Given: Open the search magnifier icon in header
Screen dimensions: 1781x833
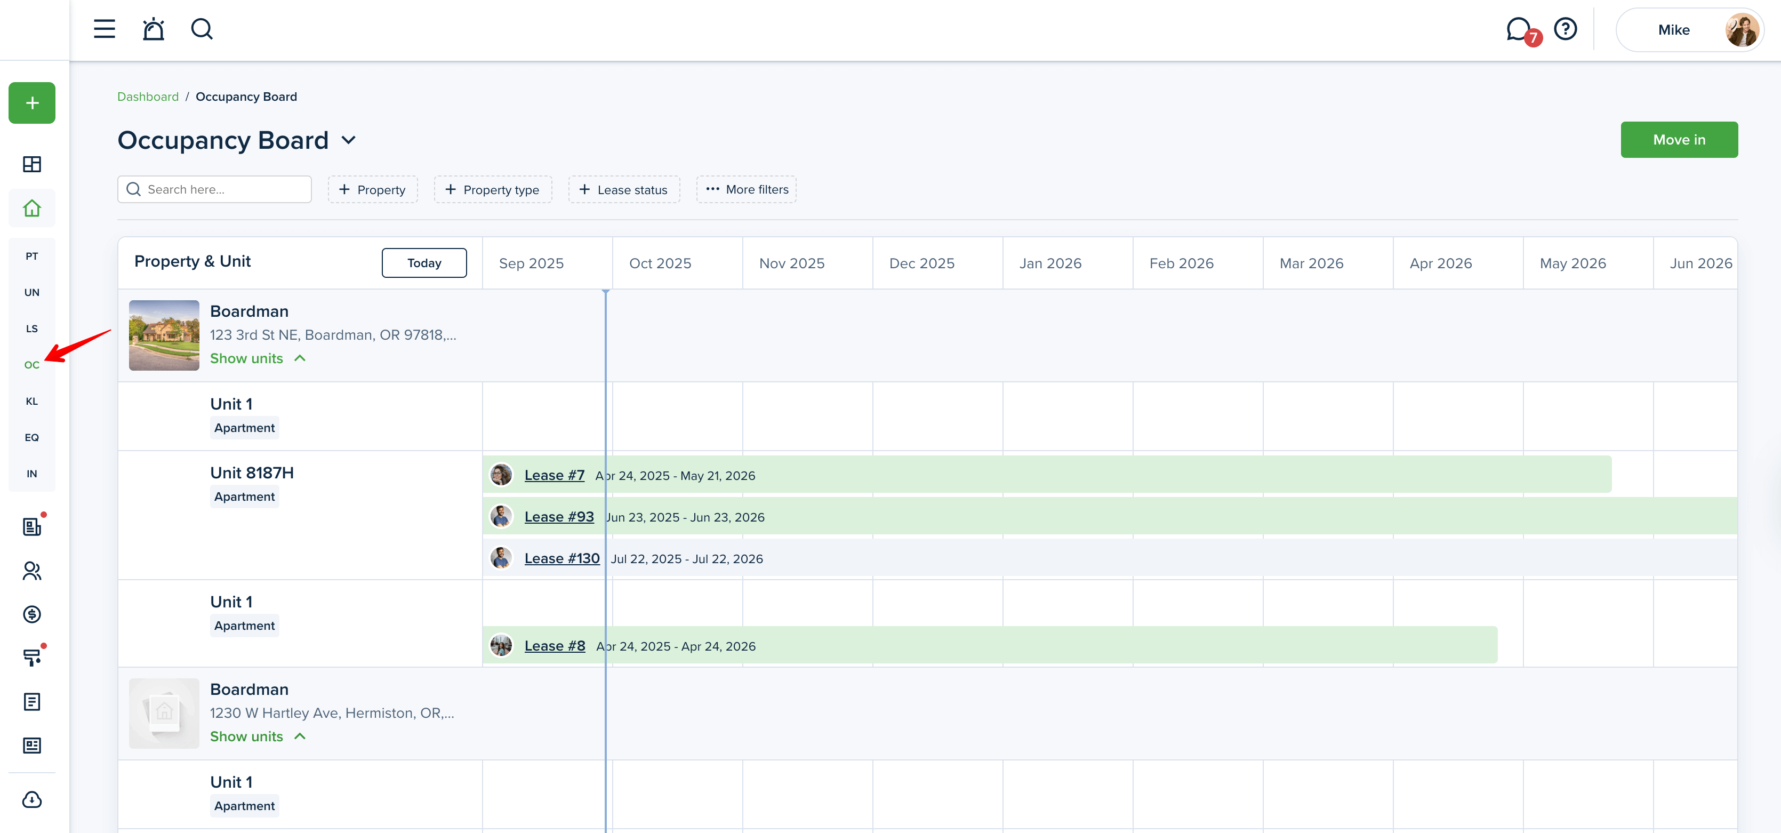Looking at the screenshot, I should (201, 29).
